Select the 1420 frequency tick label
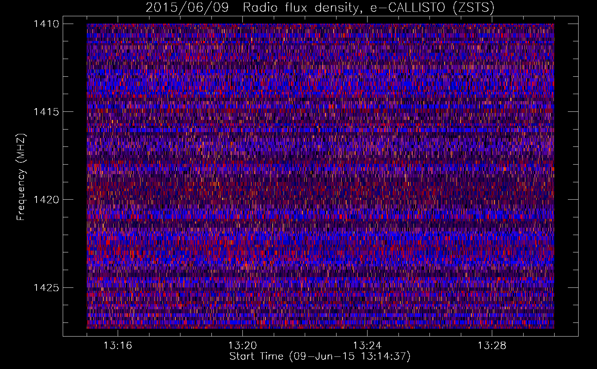The image size is (597, 369). pyautogui.click(x=46, y=200)
